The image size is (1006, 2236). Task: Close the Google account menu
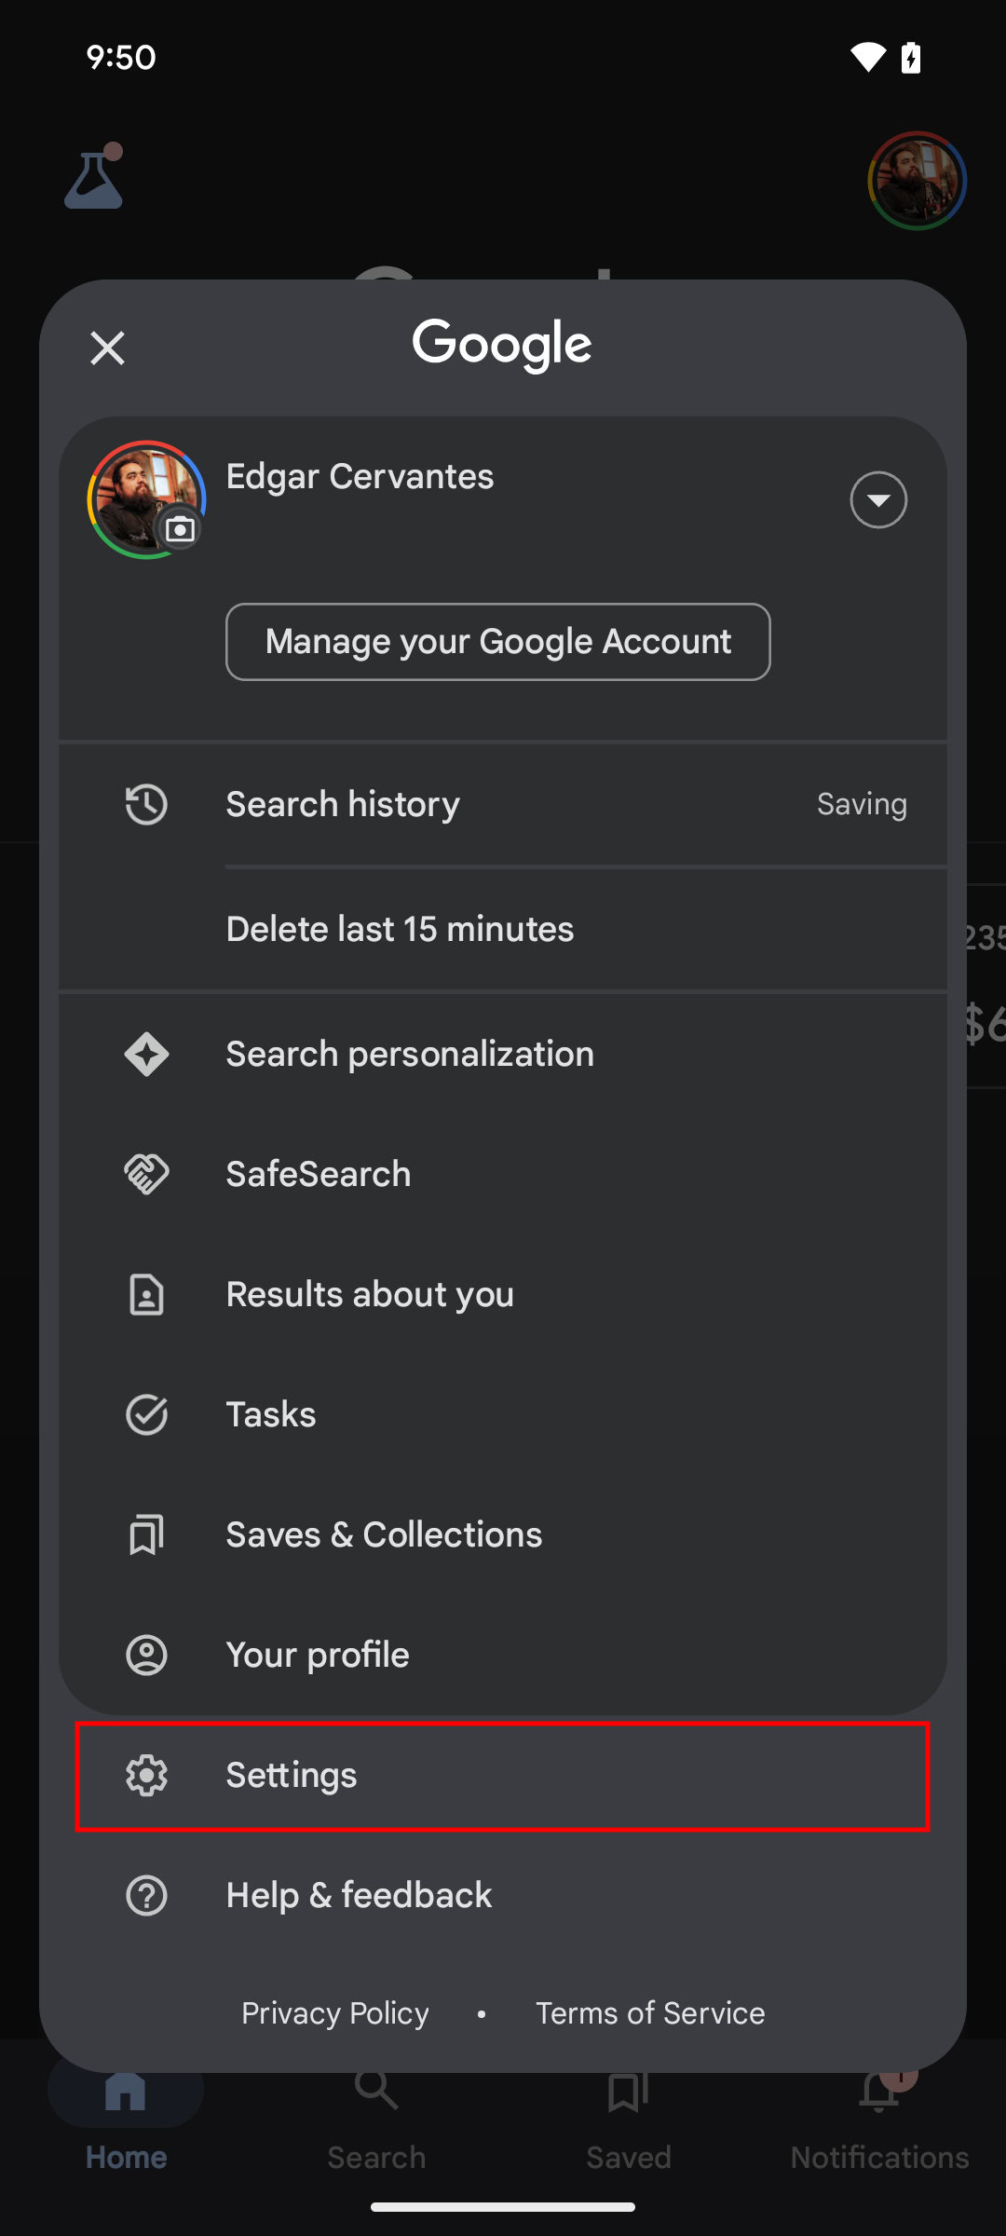tap(108, 348)
